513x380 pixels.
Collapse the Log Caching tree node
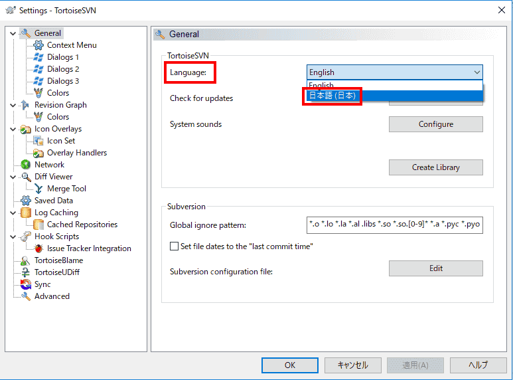coord(13,213)
